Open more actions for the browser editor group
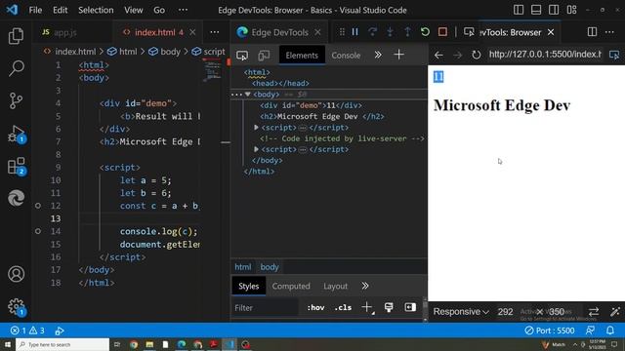This screenshot has width=625, height=351. click(609, 32)
